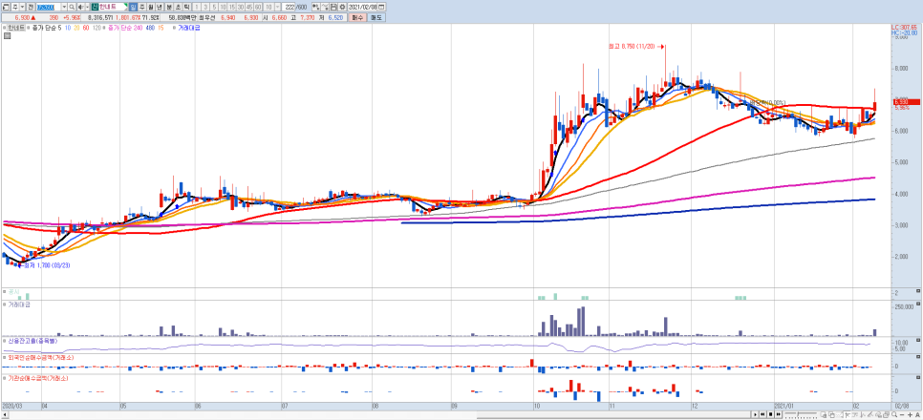The width and height of the screenshot is (923, 420).
Task: Click the play button in bottom replay controls
Action: tap(755, 414)
